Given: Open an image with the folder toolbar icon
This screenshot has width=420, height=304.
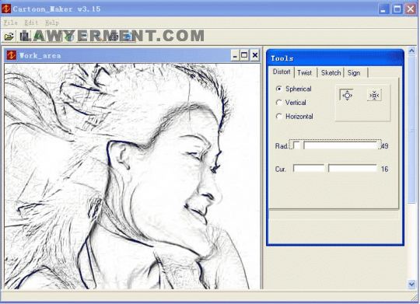Looking at the screenshot, I should [x=9, y=37].
